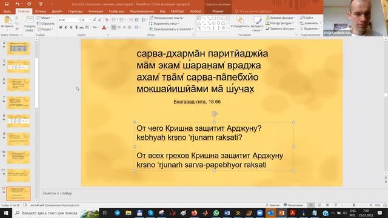The width and height of the screenshot is (388, 218).
Task: Start slideshow from the quick access toolbar
Action: [x=41, y=4]
